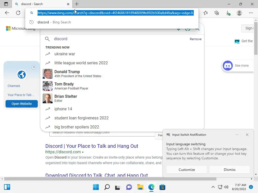The image size is (258, 193).
Task: Open the Collections icon
Action: [217, 13]
